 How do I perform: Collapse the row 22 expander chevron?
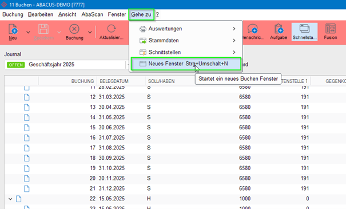click(x=10, y=199)
